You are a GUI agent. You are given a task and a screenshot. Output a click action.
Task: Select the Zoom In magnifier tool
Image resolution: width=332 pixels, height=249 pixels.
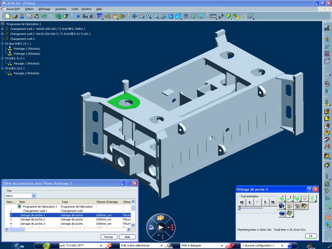(x=149, y=16)
